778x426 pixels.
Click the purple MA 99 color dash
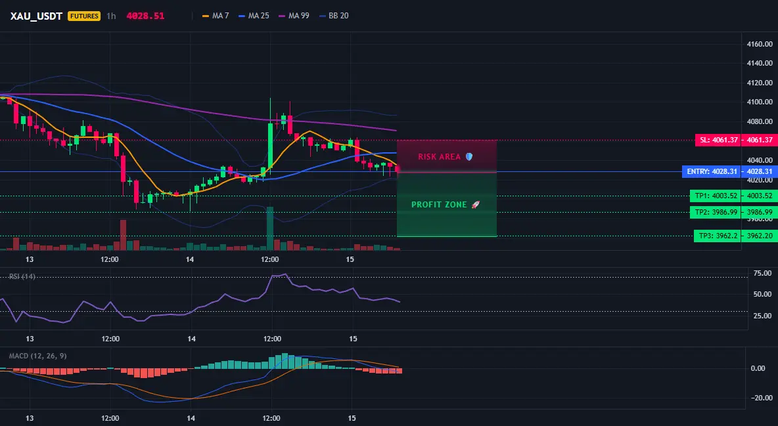pos(282,16)
